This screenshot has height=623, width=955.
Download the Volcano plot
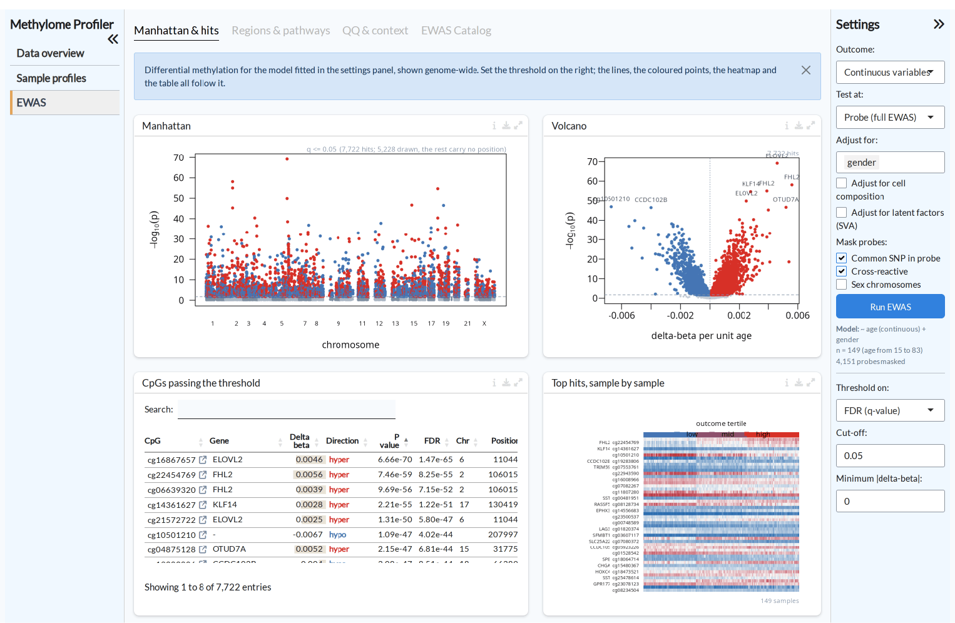point(799,126)
